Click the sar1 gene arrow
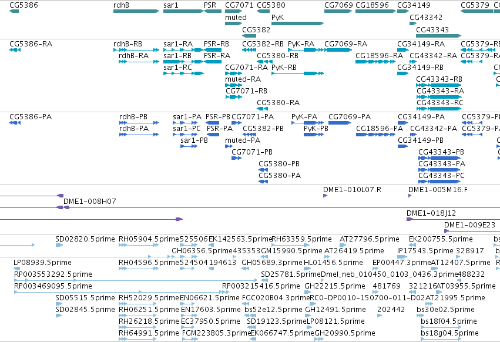500x342 pixels. coord(183,11)
